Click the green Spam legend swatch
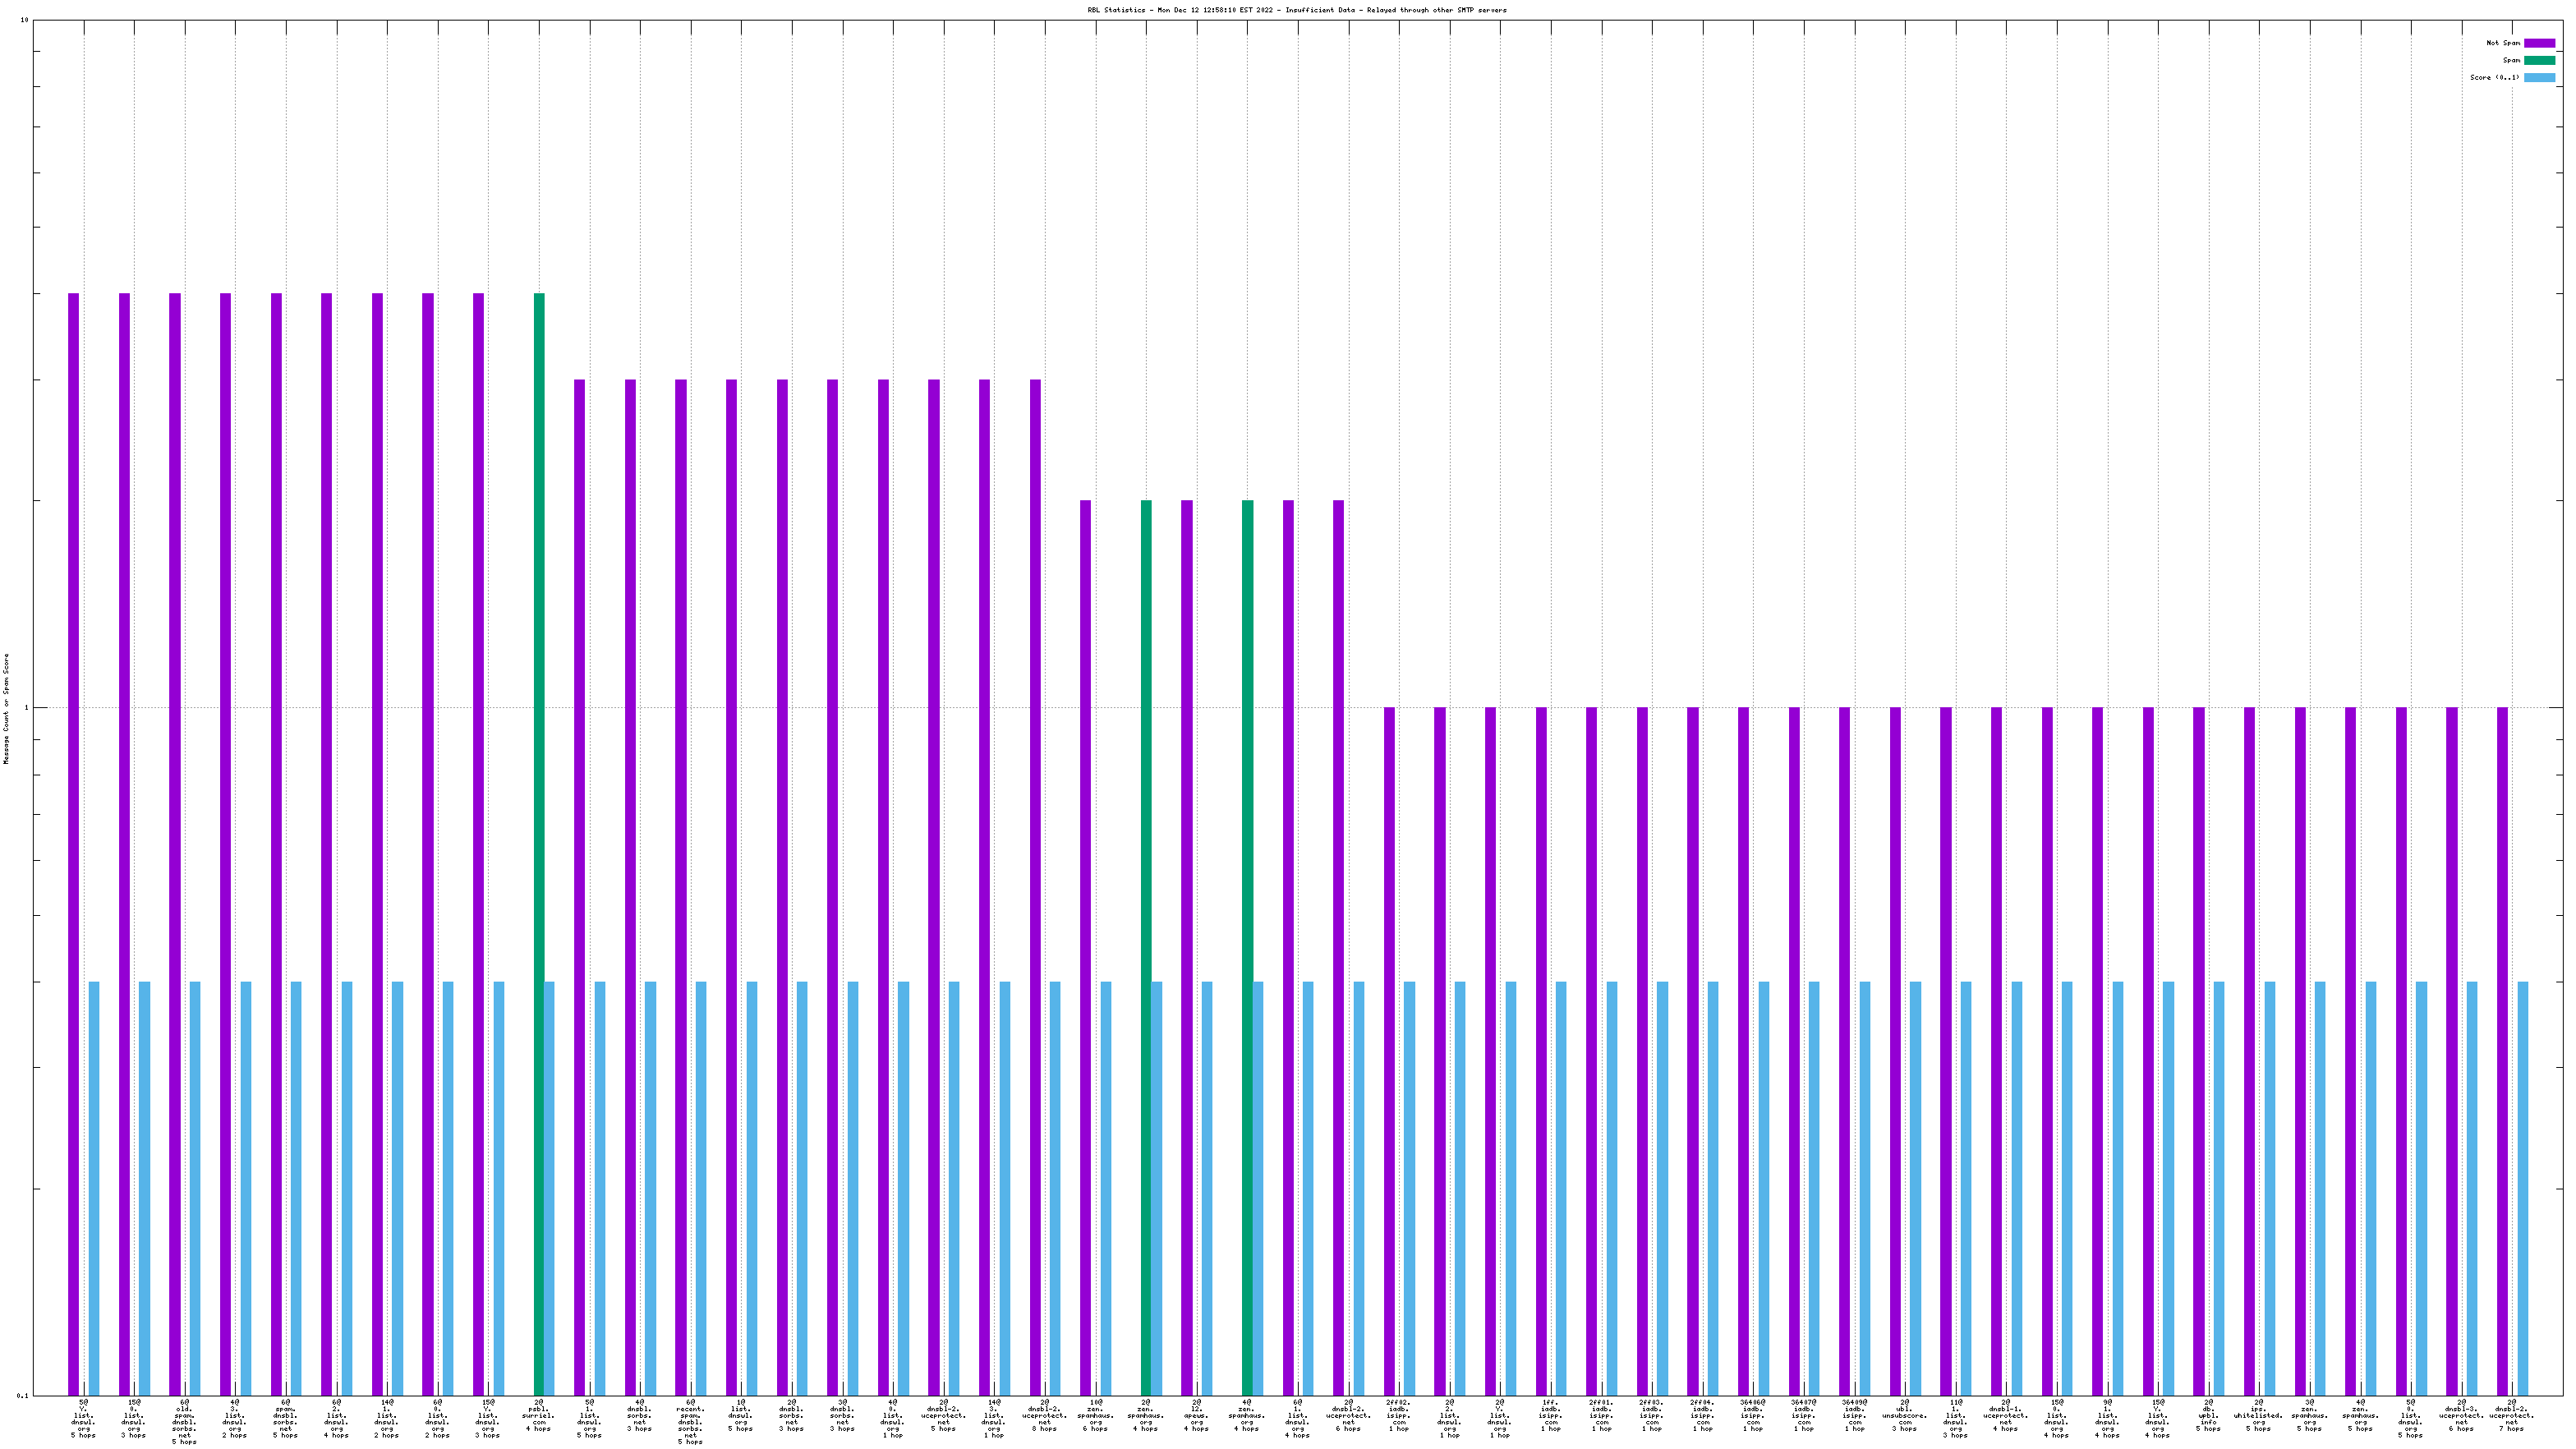This screenshot has height=1449, width=2576. pyautogui.click(x=2539, y=60)
